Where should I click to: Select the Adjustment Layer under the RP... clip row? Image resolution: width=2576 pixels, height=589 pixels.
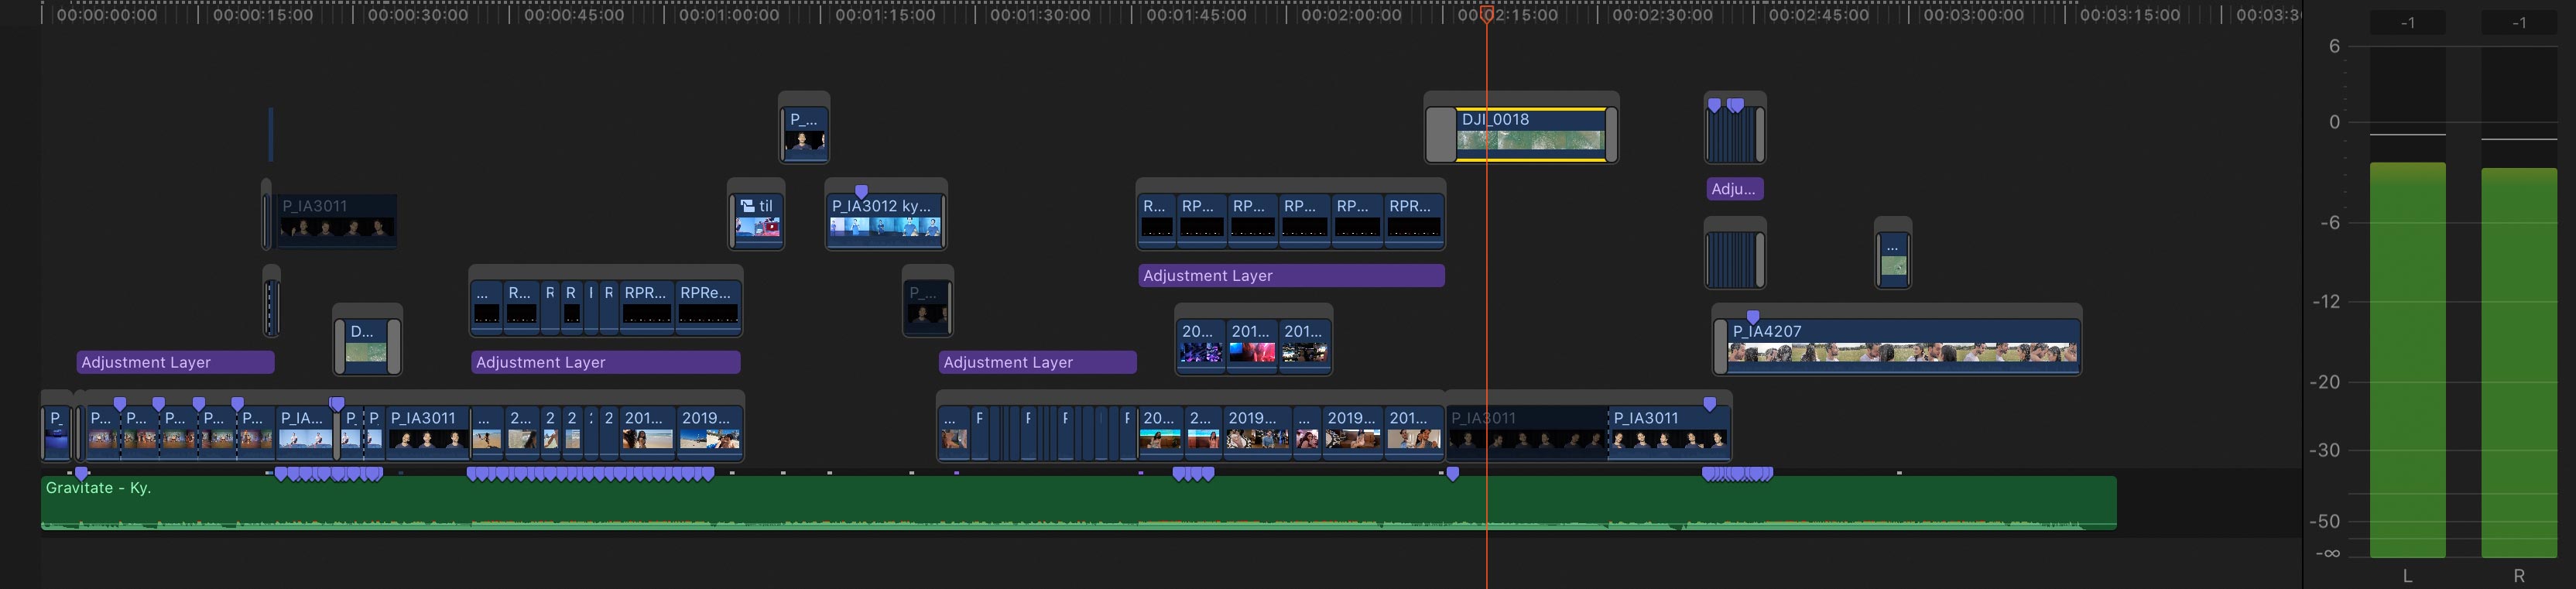1291,275
